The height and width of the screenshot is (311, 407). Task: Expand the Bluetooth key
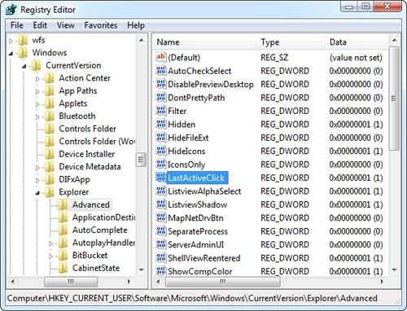[37, 117]
